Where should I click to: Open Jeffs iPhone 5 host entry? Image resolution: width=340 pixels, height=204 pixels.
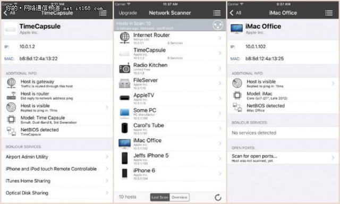point(170,158)
